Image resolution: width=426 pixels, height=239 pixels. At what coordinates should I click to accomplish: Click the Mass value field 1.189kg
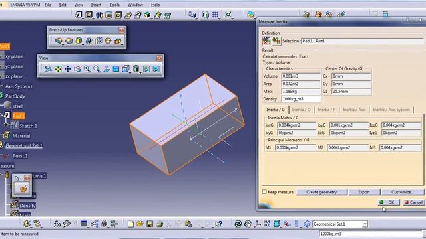(301, 92)
